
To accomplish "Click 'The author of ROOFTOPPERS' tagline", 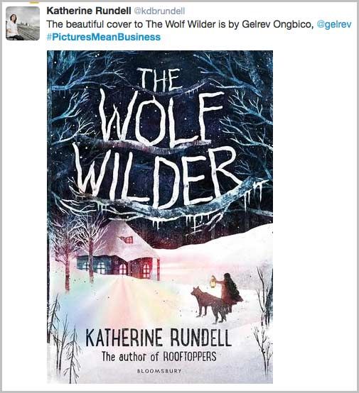I will pyautogui.click(x=159, y=356).
